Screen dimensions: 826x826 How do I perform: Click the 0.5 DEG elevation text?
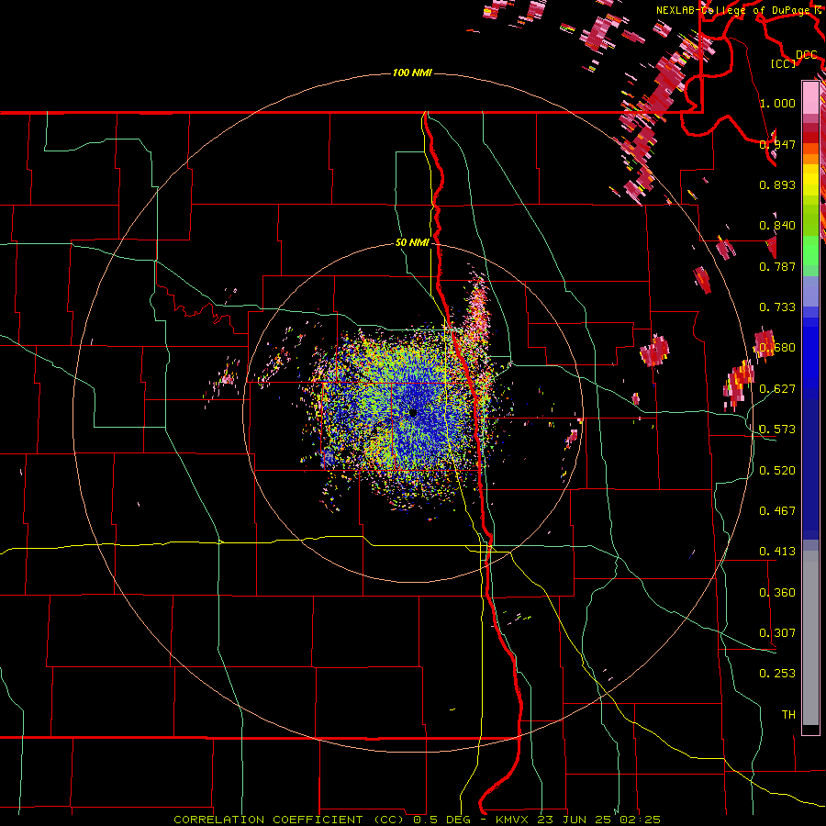442,820
